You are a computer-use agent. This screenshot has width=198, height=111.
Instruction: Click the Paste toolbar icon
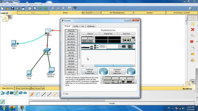pyautogui.click(x=35, y=8)
